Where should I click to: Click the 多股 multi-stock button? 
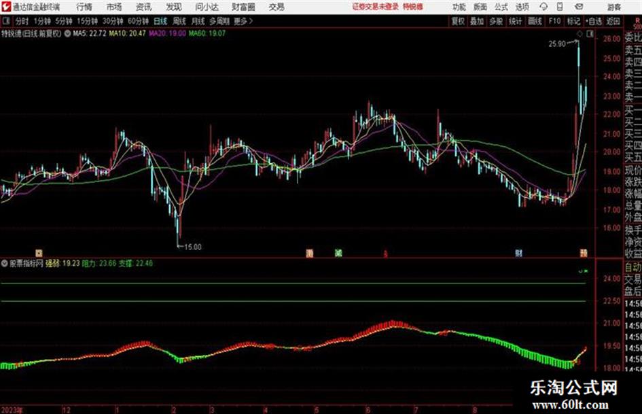[496, 21]
